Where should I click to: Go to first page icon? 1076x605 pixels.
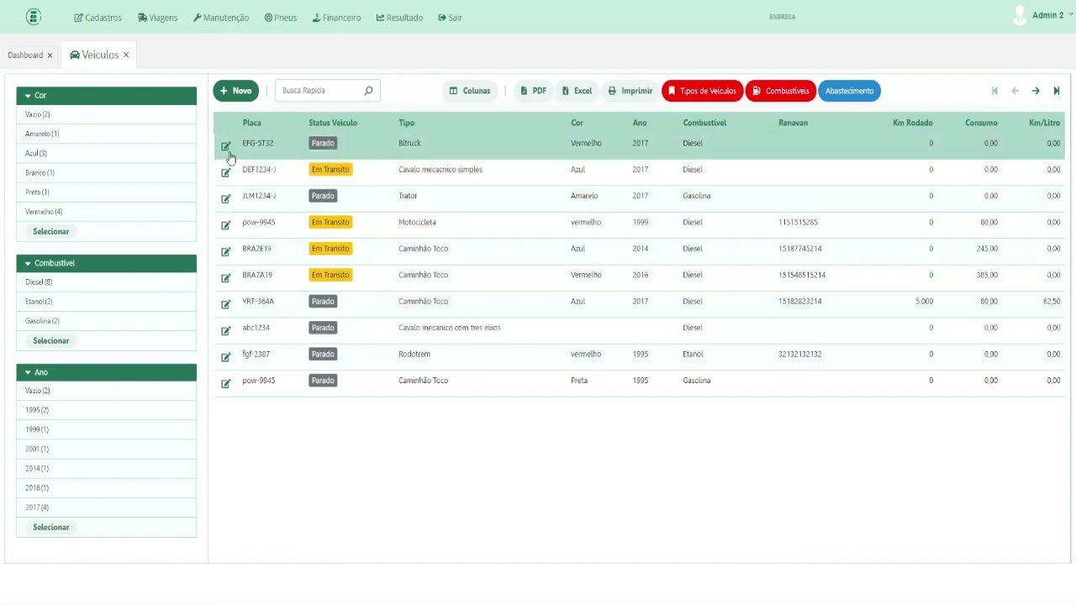point(994,91)
